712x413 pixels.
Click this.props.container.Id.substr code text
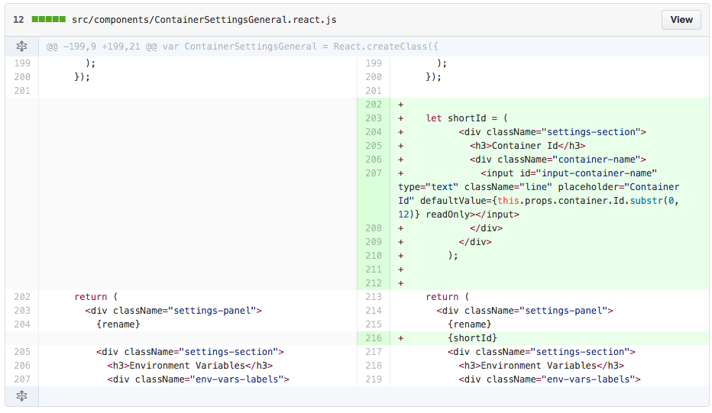581,201
